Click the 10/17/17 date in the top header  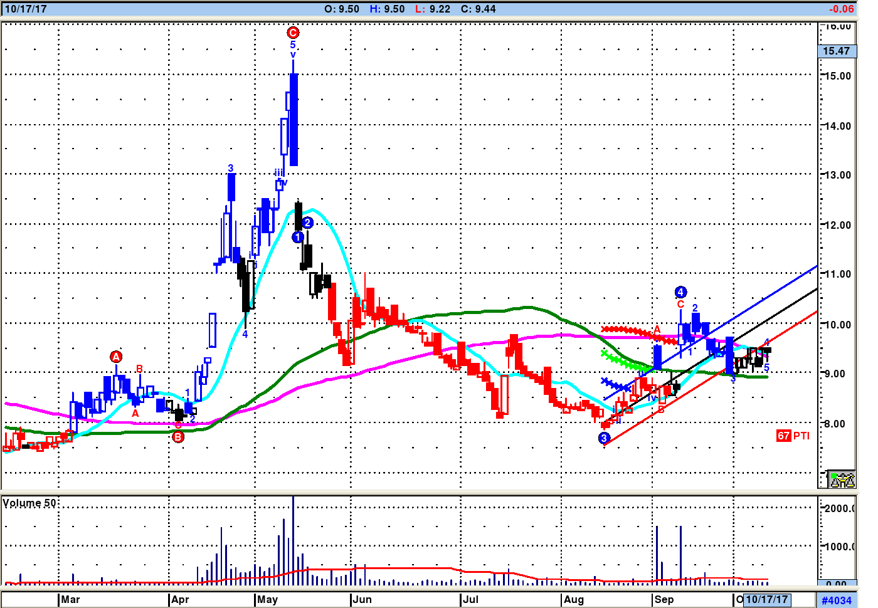pos(26,9)
